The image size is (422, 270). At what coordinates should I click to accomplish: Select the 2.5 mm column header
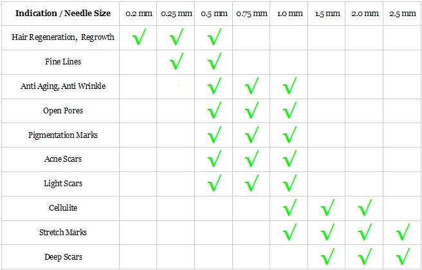point(402,14)
